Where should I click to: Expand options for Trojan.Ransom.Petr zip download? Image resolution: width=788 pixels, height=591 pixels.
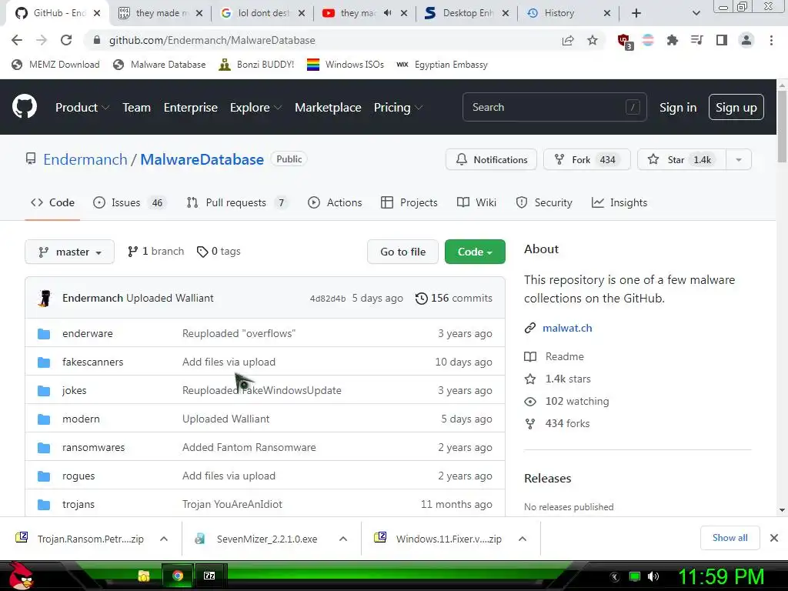pyautogui.click(x=164, y=539)
